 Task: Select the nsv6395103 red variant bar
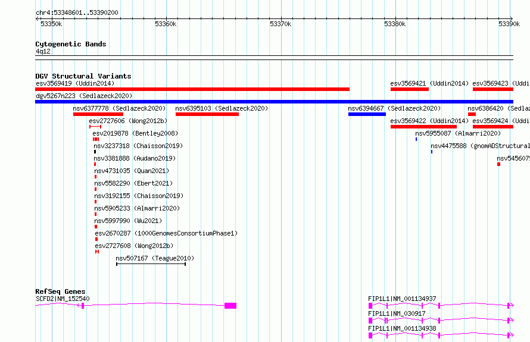207,114
